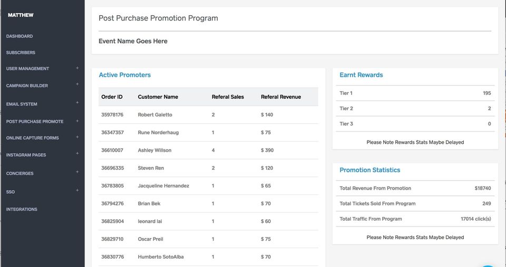Screen dimensions: 506x267
Task: Expand Email System plus icon
Action: coord(77,103)
